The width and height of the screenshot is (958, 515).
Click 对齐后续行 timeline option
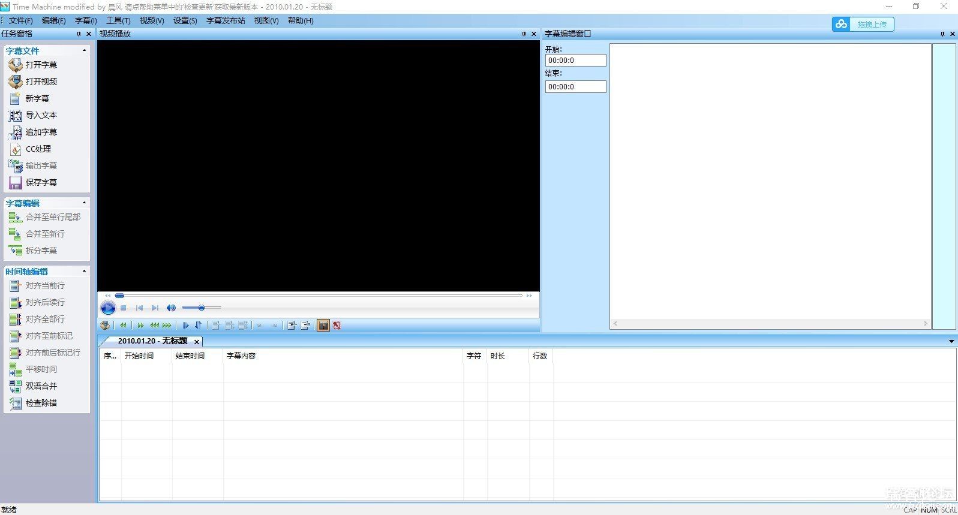coord(37,302)
